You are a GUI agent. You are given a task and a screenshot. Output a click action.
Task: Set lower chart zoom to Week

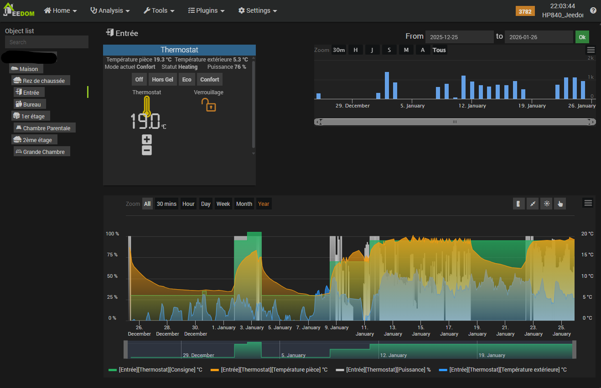223,204
